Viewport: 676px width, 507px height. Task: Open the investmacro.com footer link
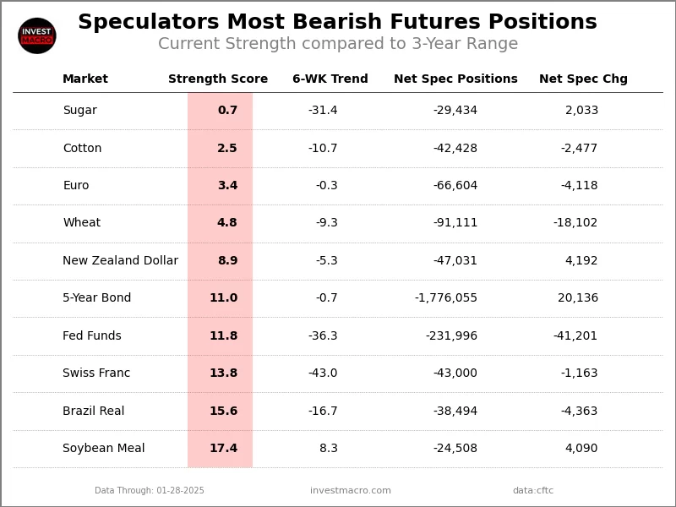[x=350, y=491]
